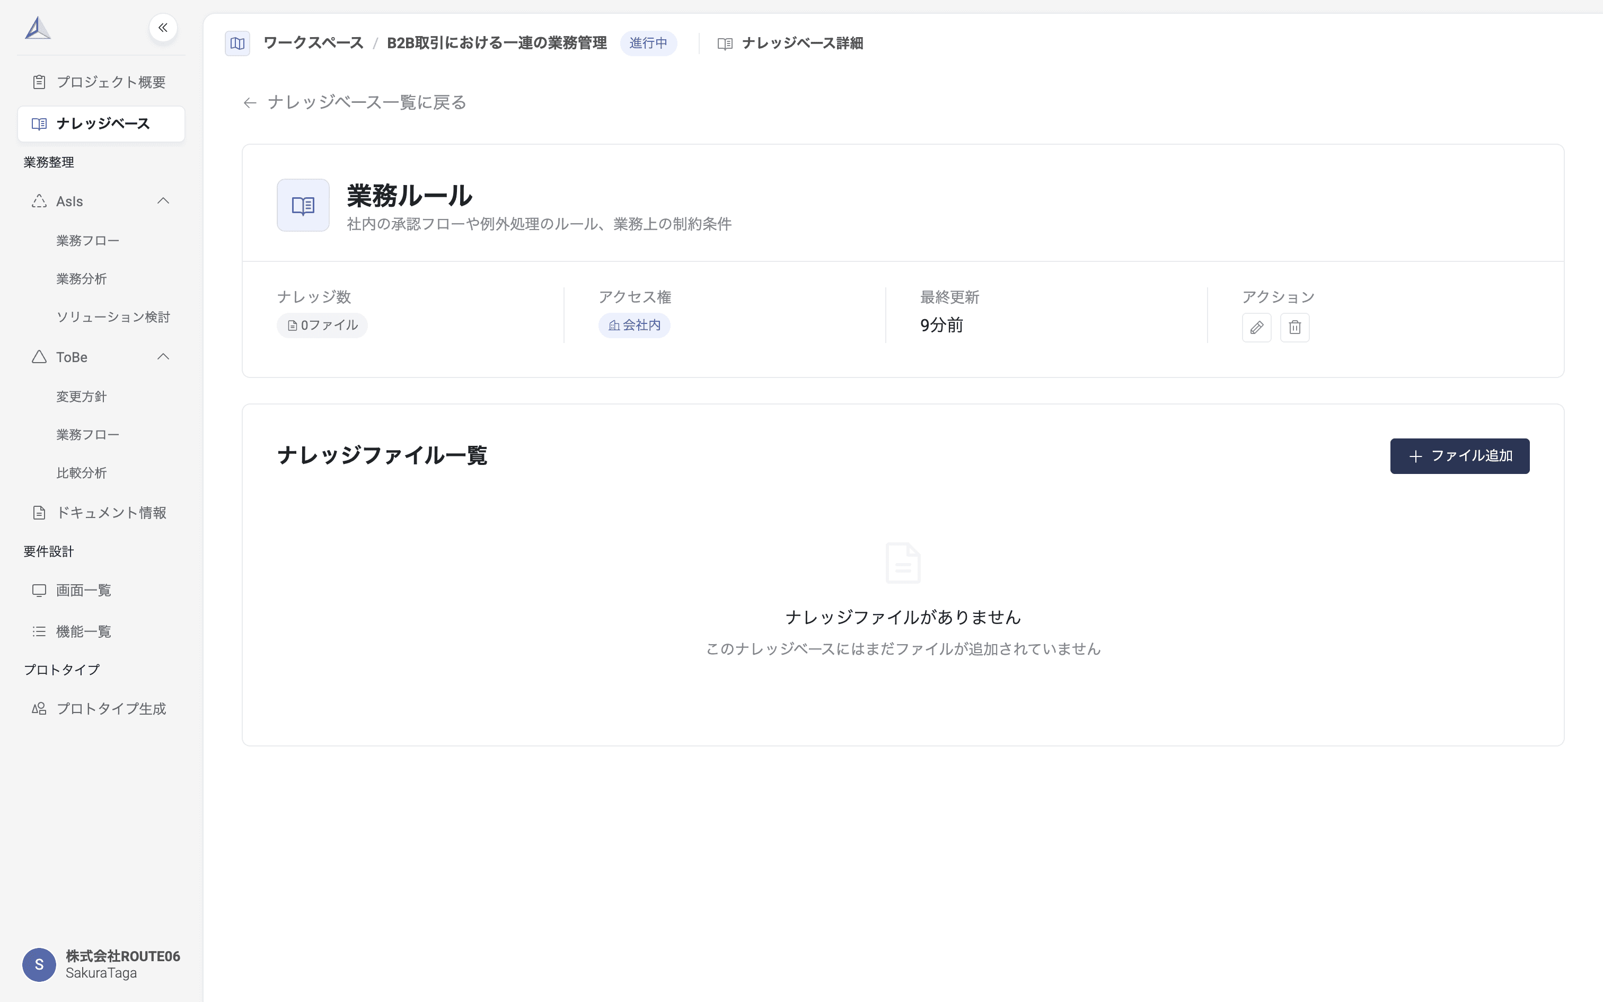1603x1002 pixels.
Task: Toggle the 進行中 status badge
Action: click(648, 43)
